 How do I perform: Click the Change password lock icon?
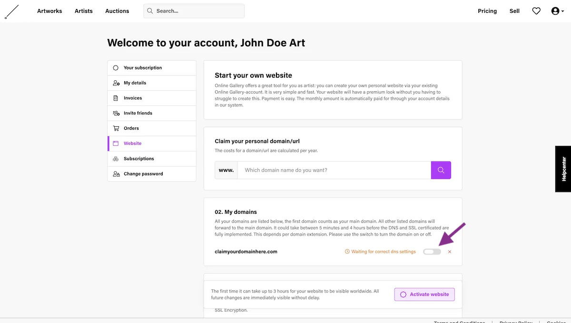click(x=116, y=174)
